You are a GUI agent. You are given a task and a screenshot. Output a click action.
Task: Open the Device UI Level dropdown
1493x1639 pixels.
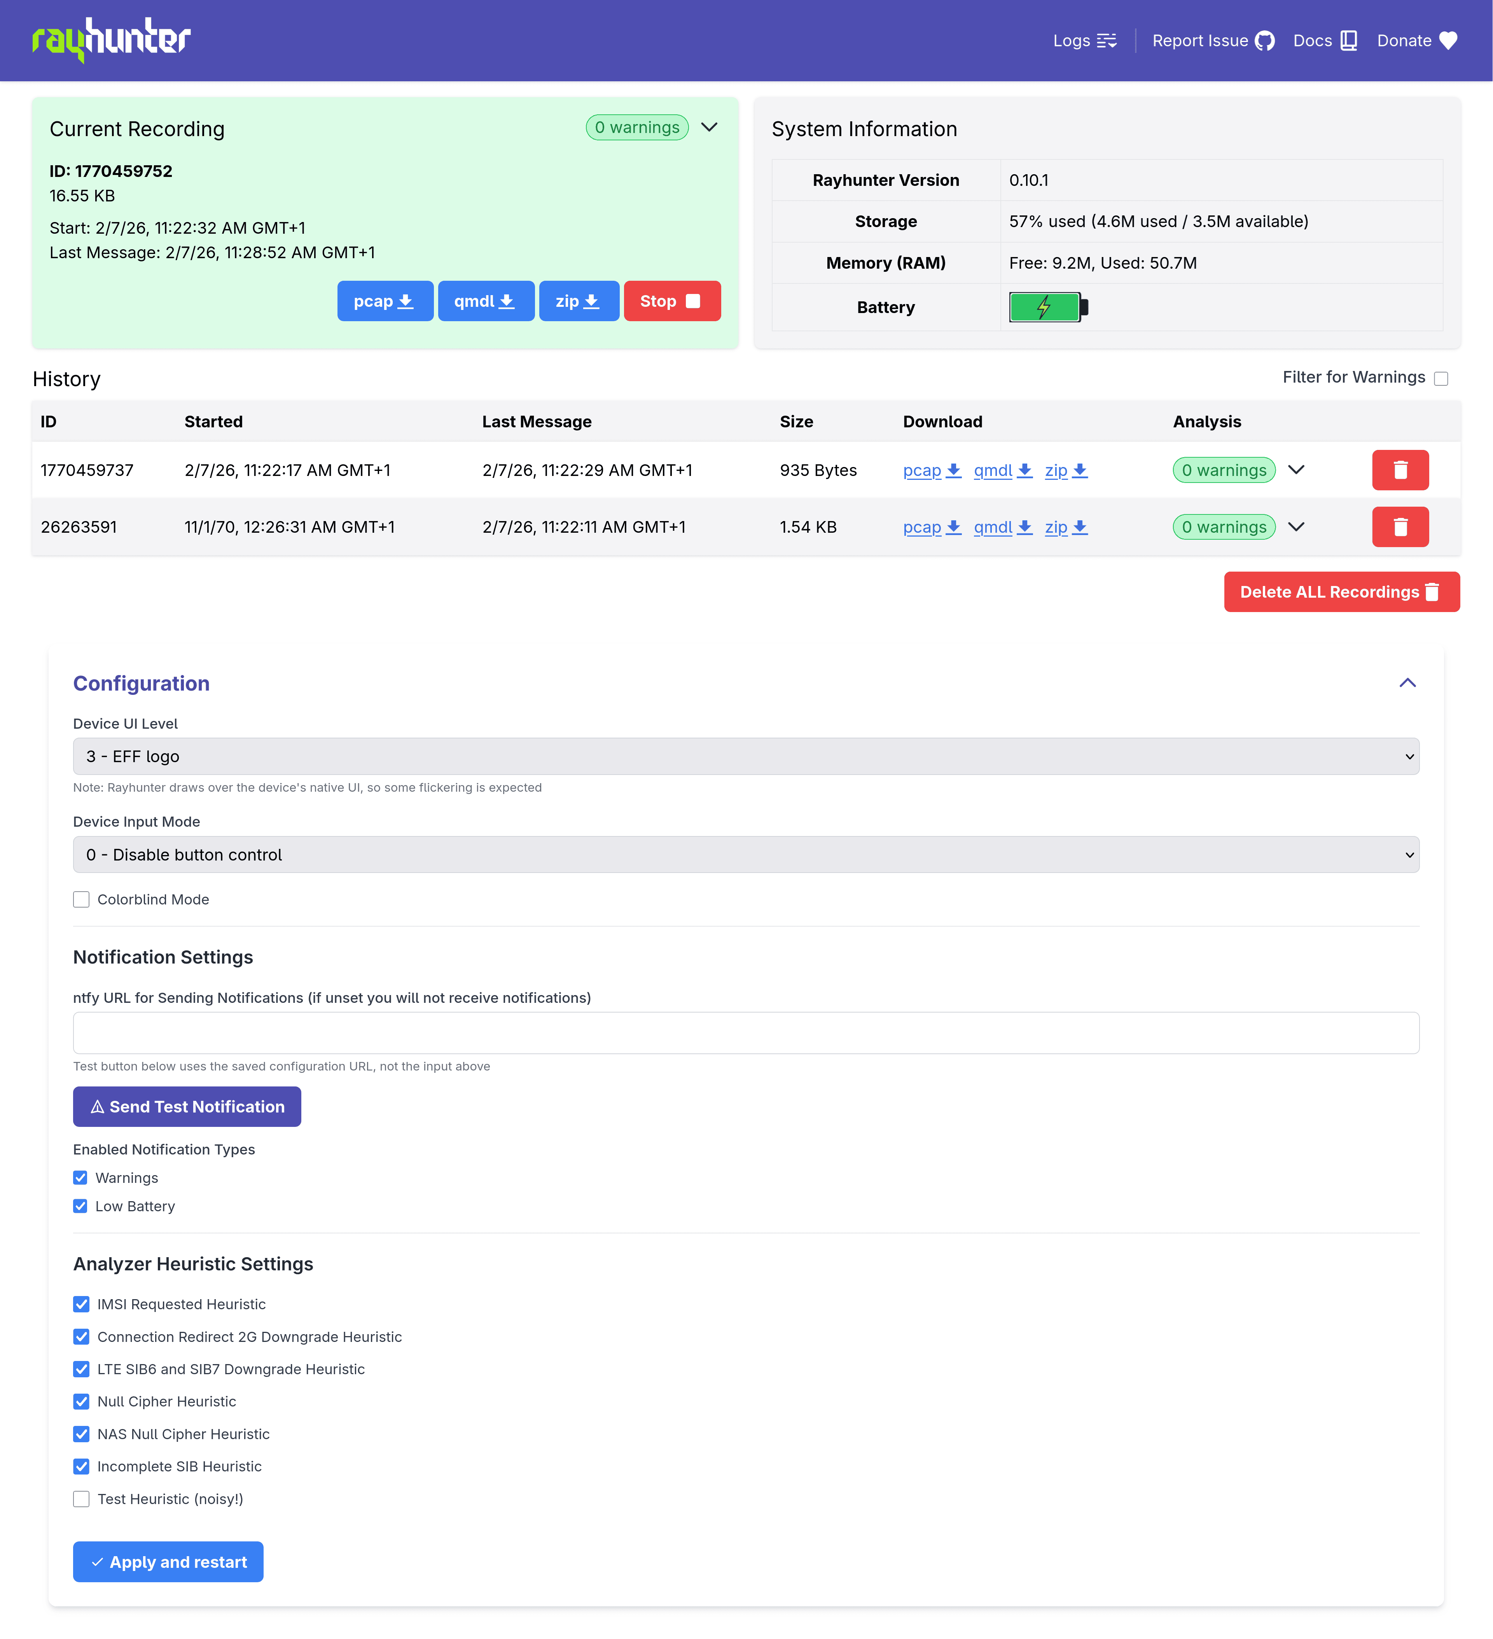tap(745, 756)
